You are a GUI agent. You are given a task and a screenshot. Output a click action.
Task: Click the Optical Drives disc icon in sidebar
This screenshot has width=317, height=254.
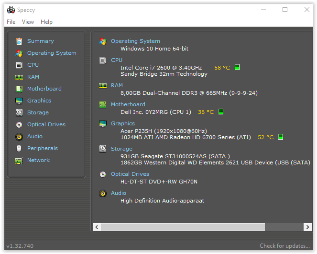click(19, 124)
